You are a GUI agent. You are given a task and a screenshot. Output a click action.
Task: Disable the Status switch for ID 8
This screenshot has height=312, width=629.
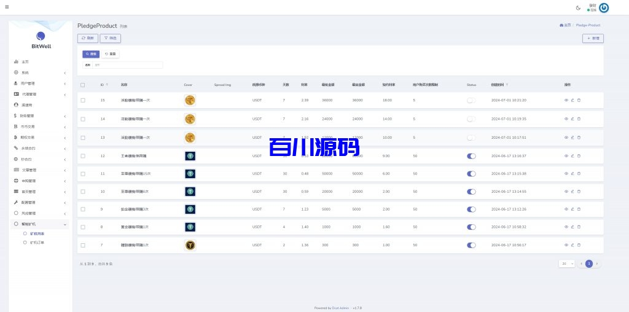tap(471, 227)
